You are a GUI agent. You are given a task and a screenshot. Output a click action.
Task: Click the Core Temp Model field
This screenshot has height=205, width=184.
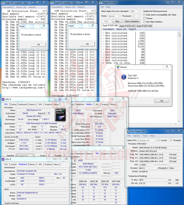click(160, 147)
